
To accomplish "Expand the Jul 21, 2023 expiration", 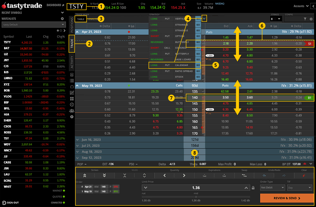I will 77,146.
